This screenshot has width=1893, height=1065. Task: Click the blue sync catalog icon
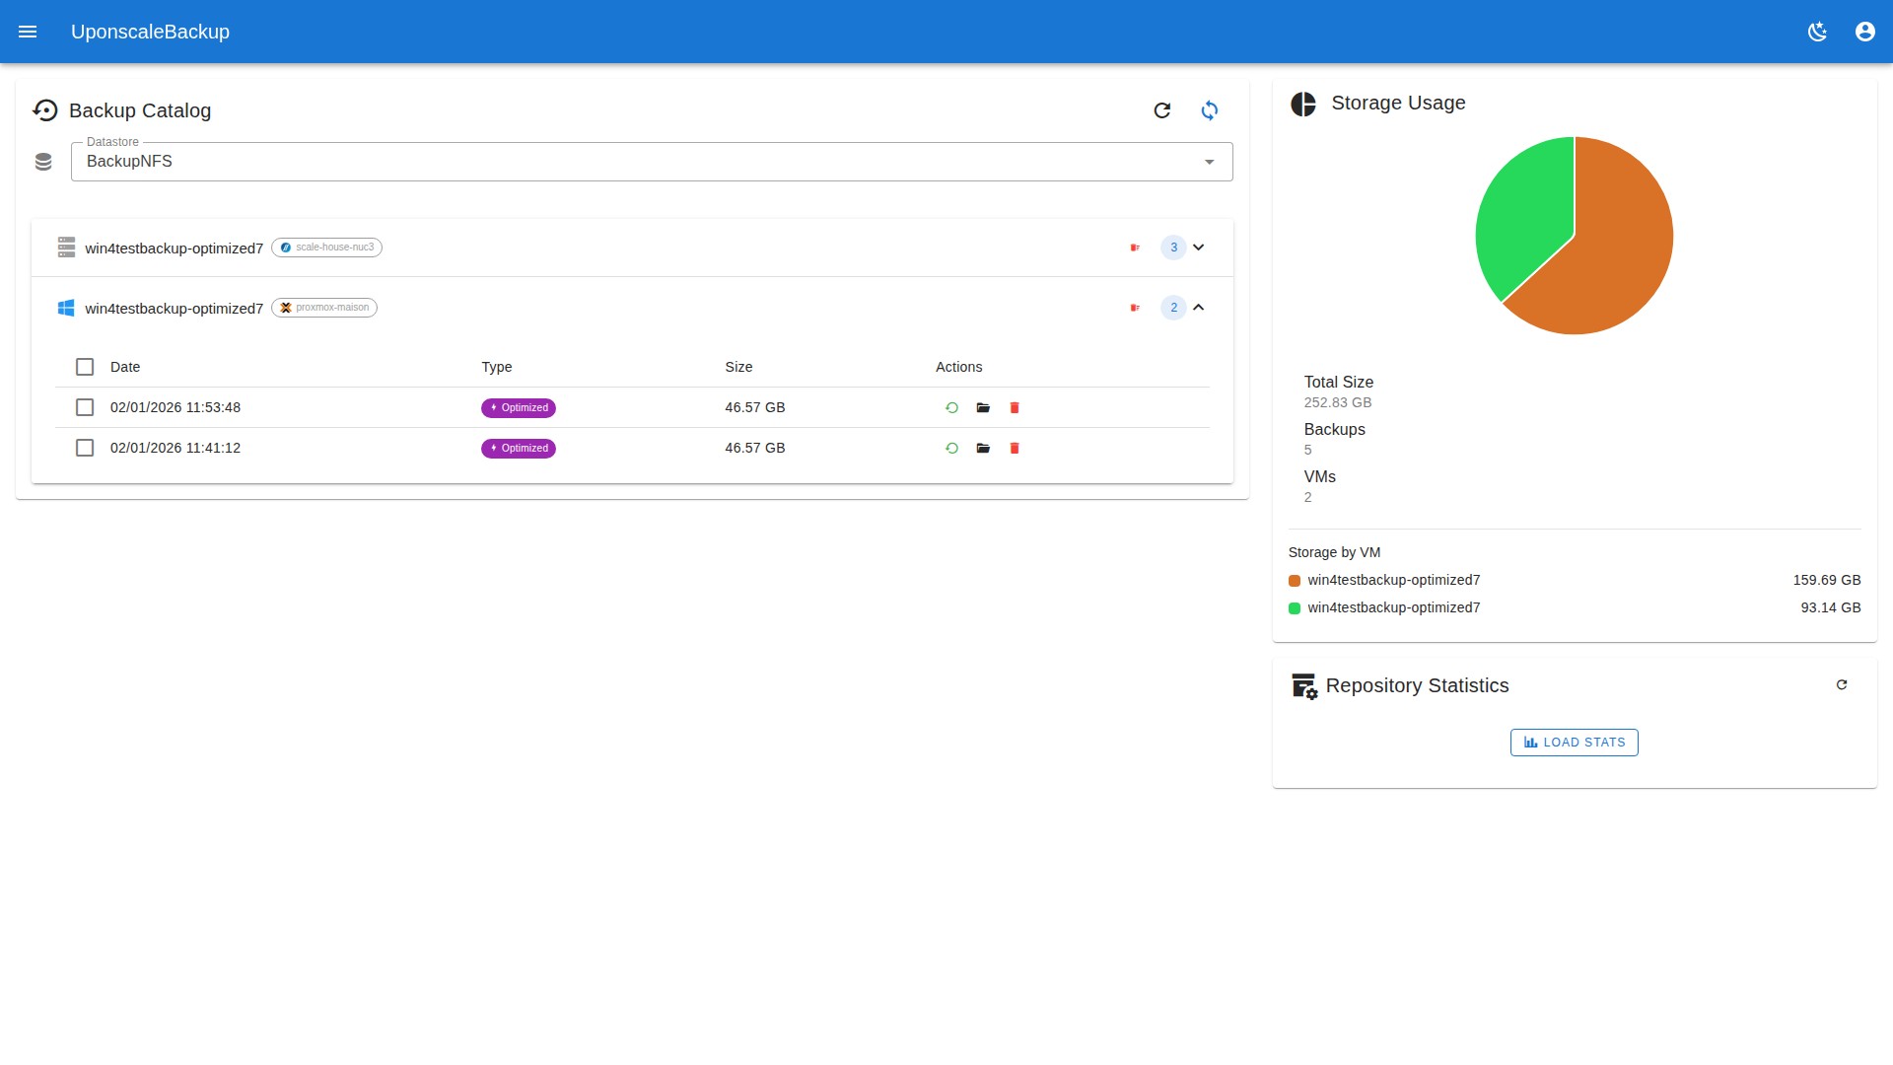[1210, 110]
